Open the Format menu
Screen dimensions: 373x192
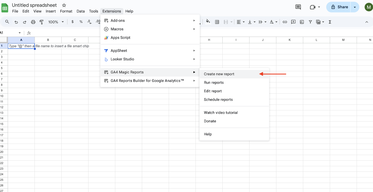coord(66,11)
